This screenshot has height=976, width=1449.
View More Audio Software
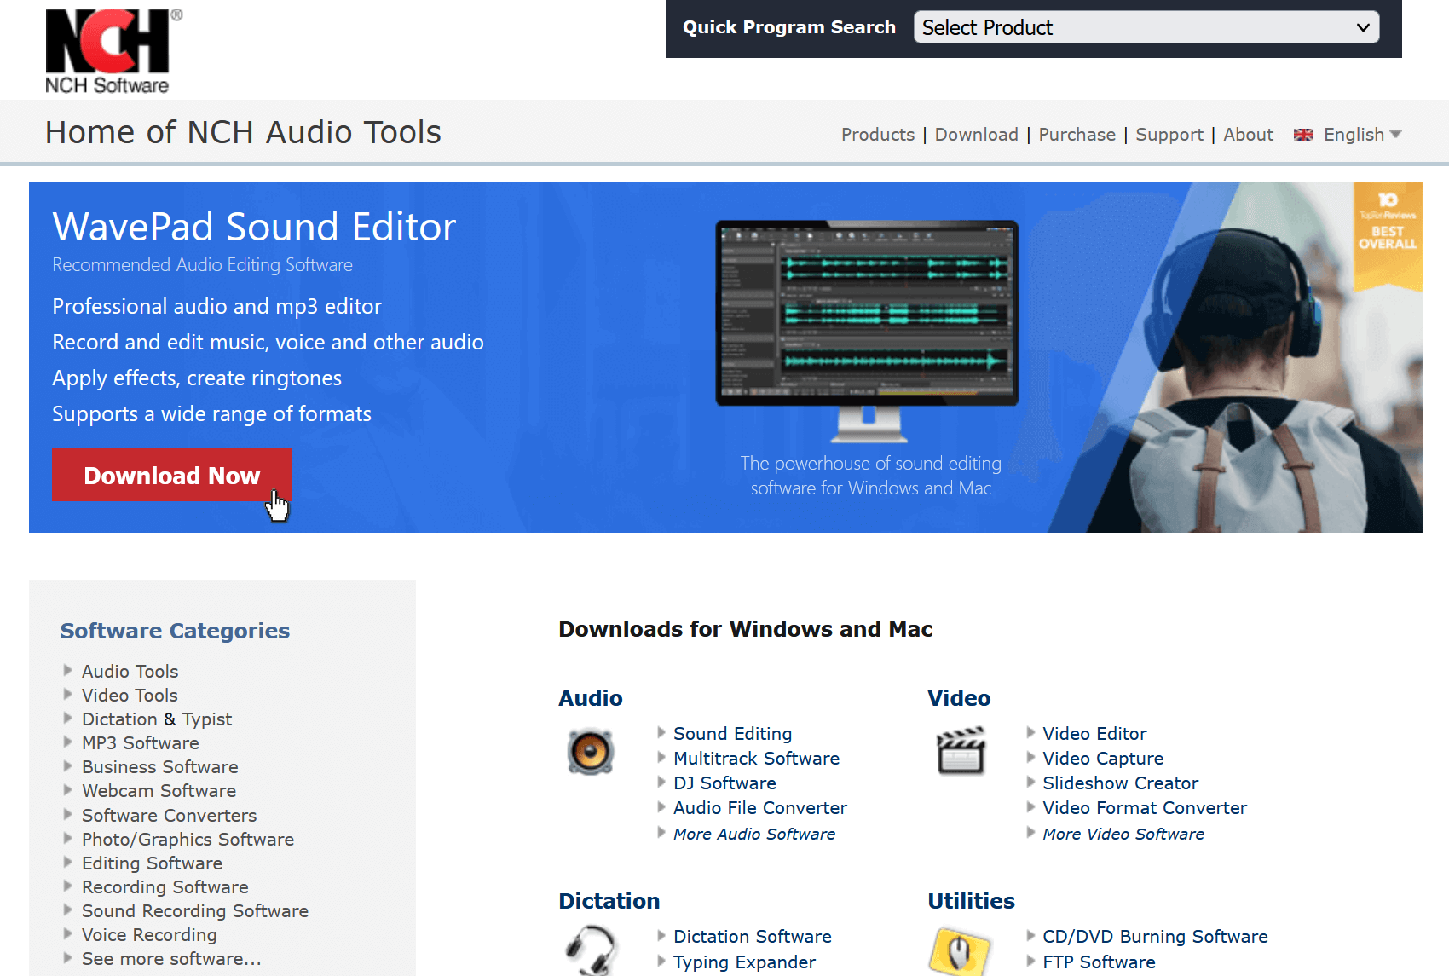(x=754, y=834)
